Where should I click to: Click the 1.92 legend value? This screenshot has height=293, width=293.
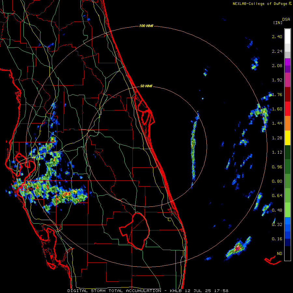pos(277,80)
